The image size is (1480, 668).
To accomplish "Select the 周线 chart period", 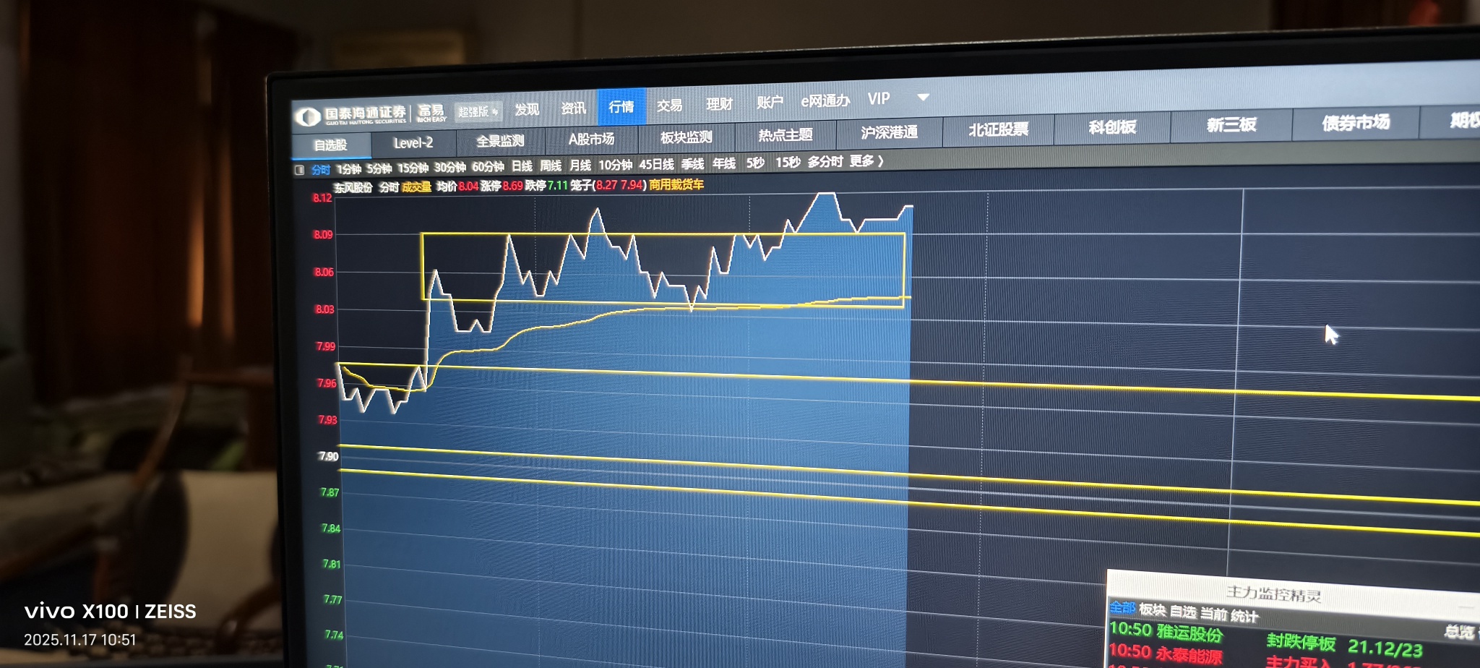I will (x=551, y=166).
